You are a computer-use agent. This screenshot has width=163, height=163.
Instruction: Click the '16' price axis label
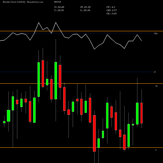(x=156, y=86)
